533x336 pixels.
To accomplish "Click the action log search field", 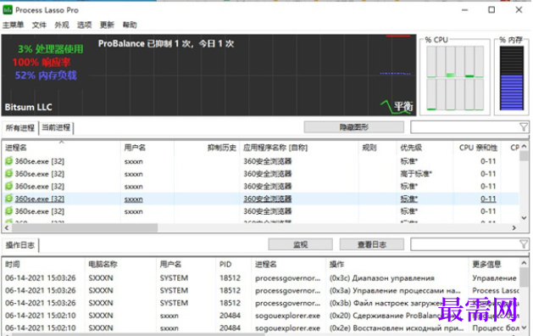I will click(x=465, y=244).
